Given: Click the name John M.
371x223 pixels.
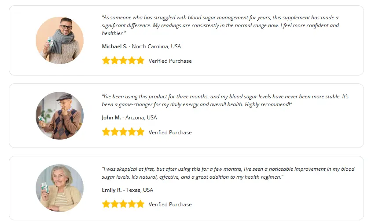Looking at the screenshot, I should [112, 118].
